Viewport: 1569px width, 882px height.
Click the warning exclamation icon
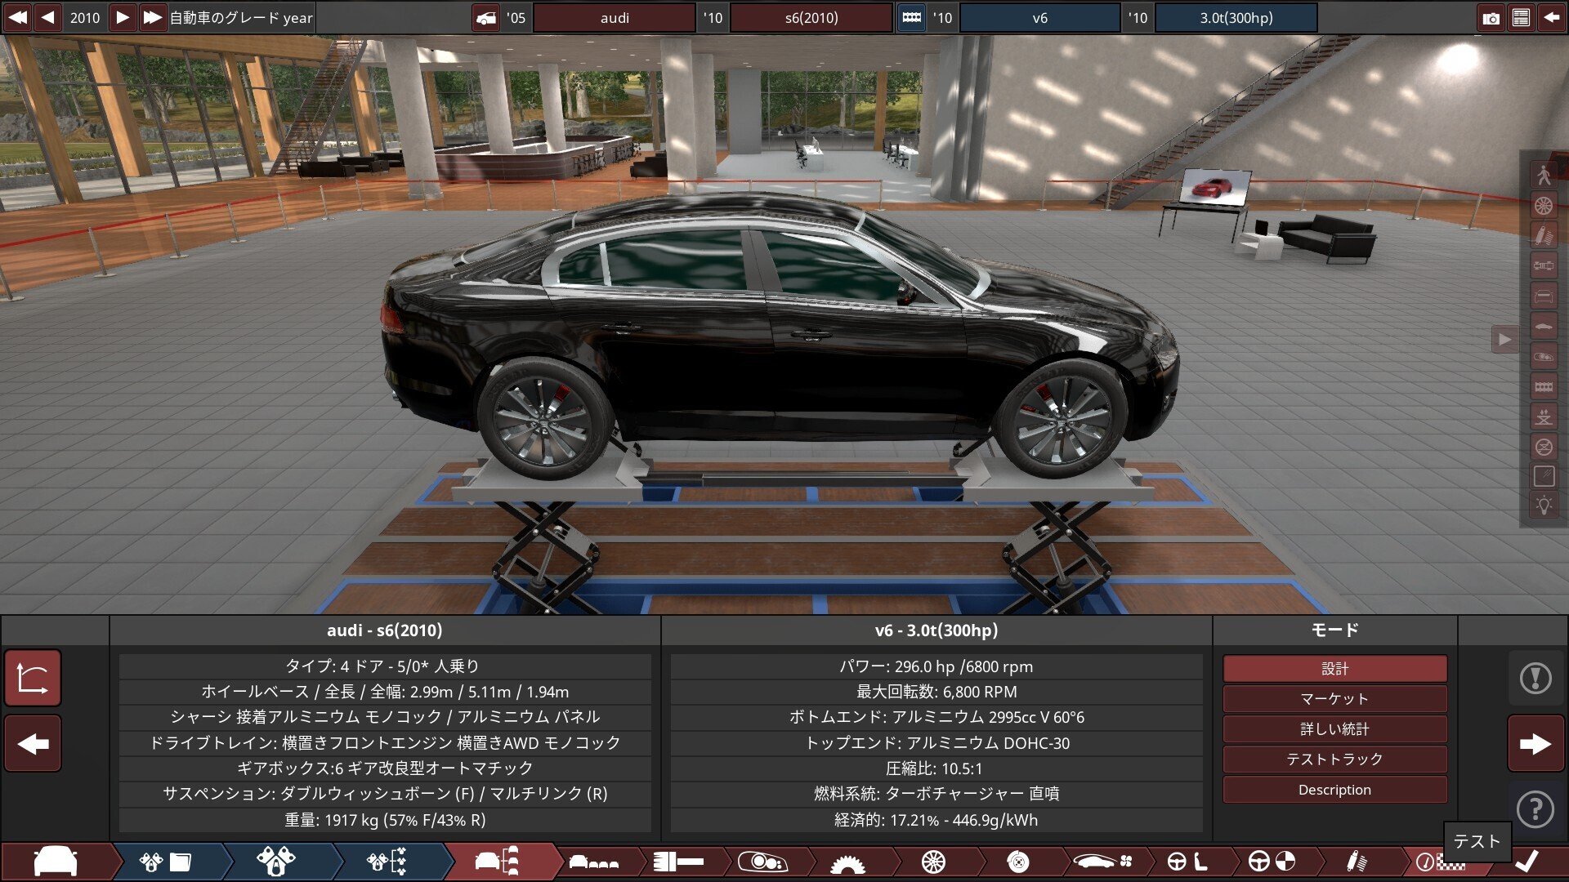(1535, 678)
